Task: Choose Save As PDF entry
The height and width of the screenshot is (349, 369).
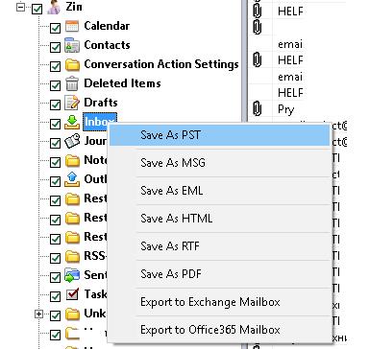Action: (x=220, y=274)
